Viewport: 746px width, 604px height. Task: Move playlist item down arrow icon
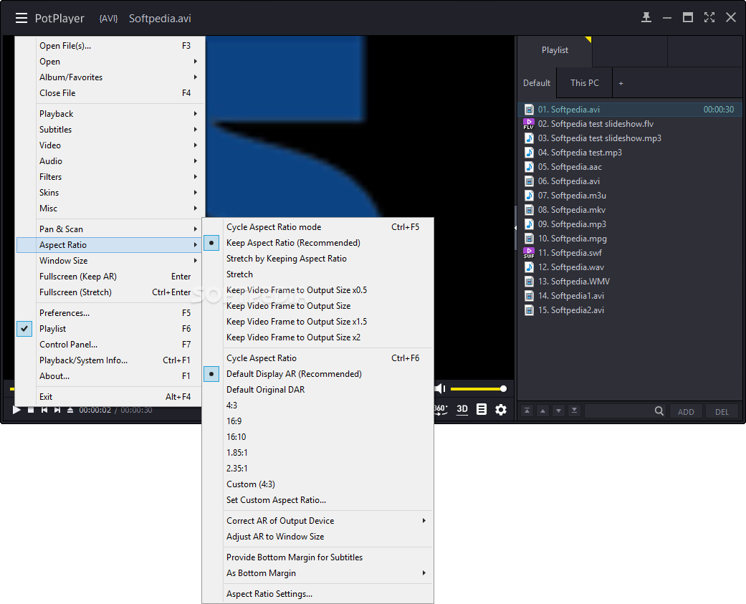click(x=558, y=411)
